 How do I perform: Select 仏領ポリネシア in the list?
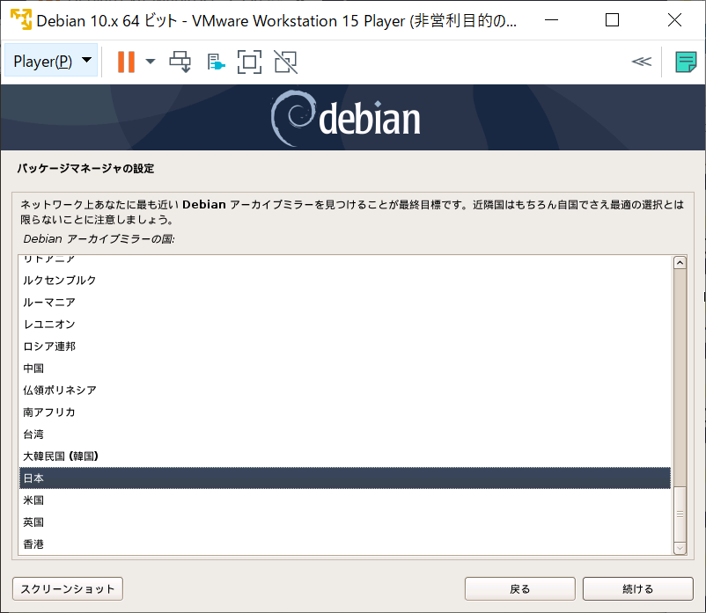345,390
